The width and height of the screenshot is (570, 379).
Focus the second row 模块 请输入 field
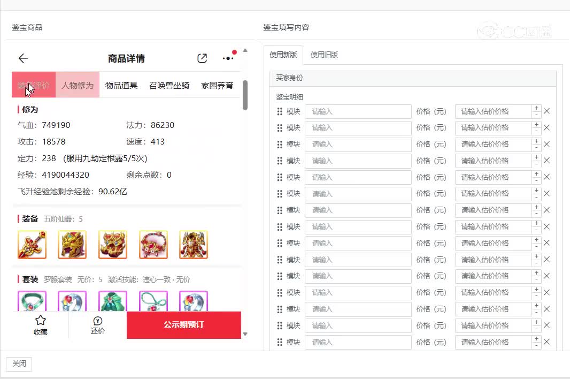tap(358, 128)
